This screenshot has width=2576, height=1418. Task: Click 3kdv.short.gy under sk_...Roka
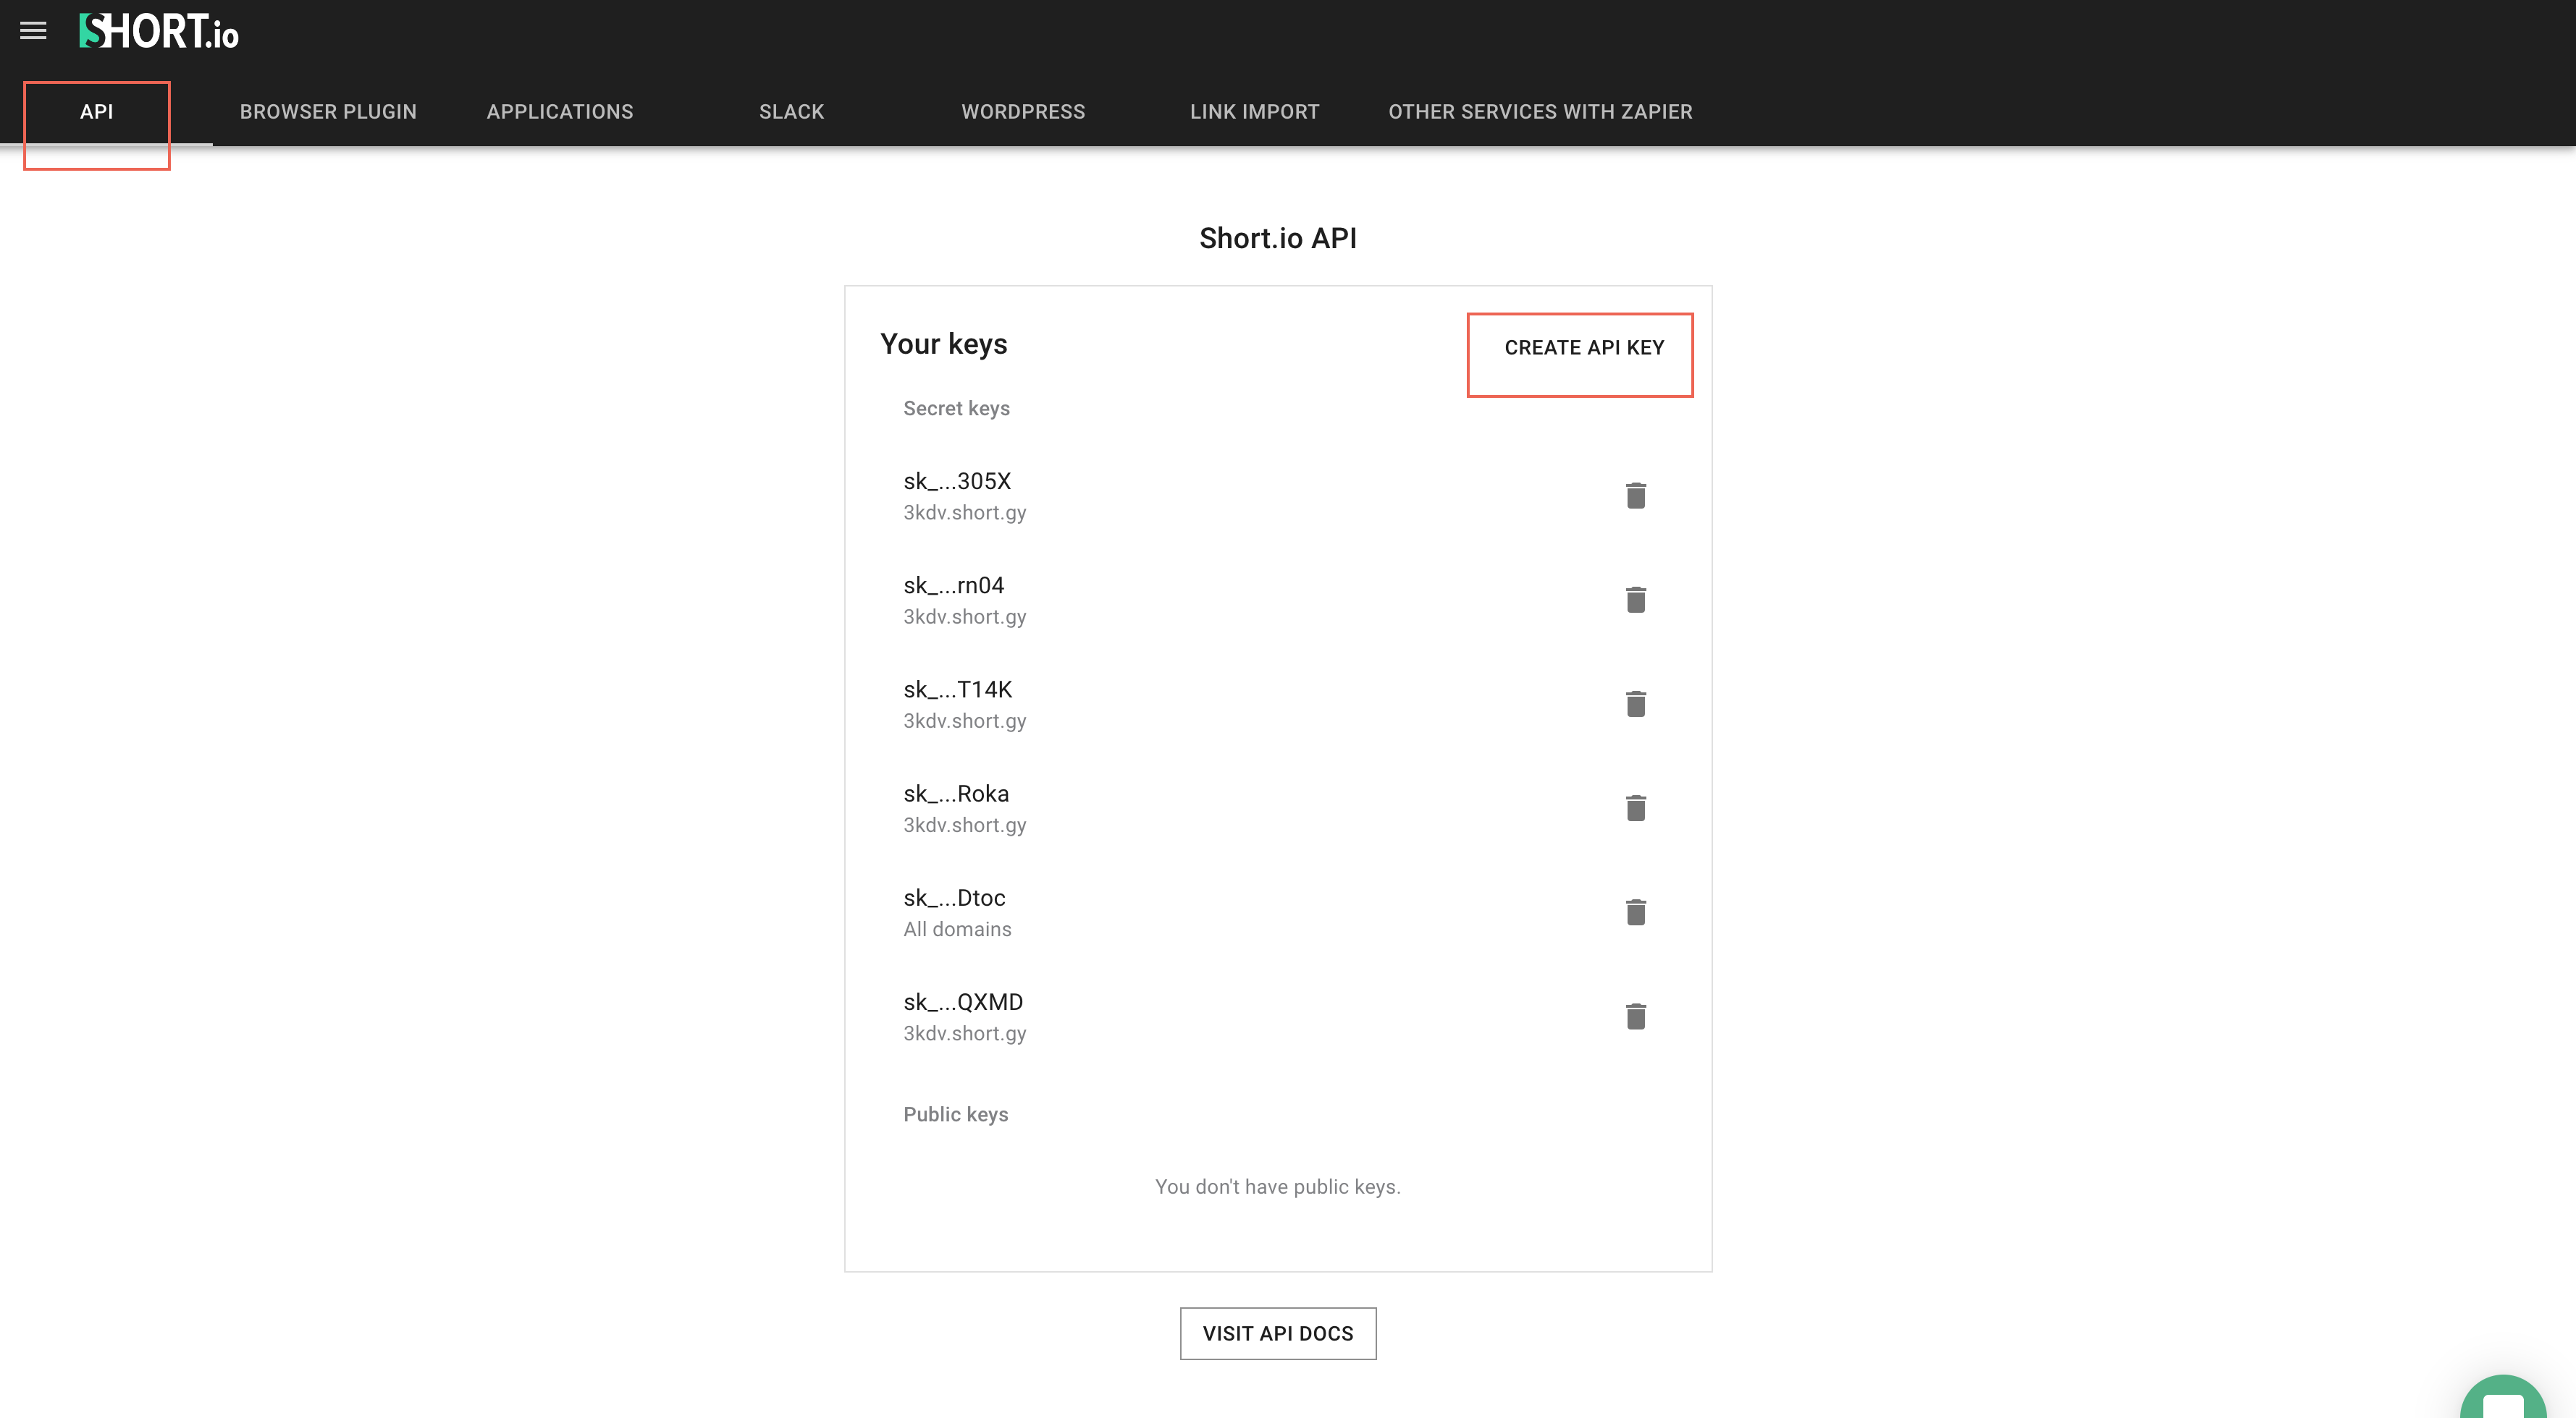coord(965,825)
